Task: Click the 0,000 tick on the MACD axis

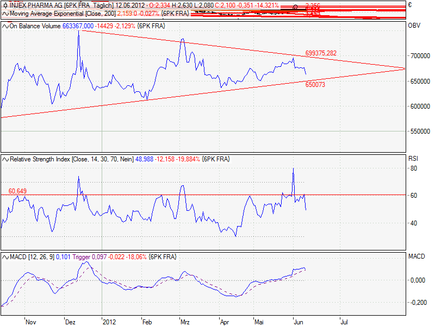Action: point(418,280)
